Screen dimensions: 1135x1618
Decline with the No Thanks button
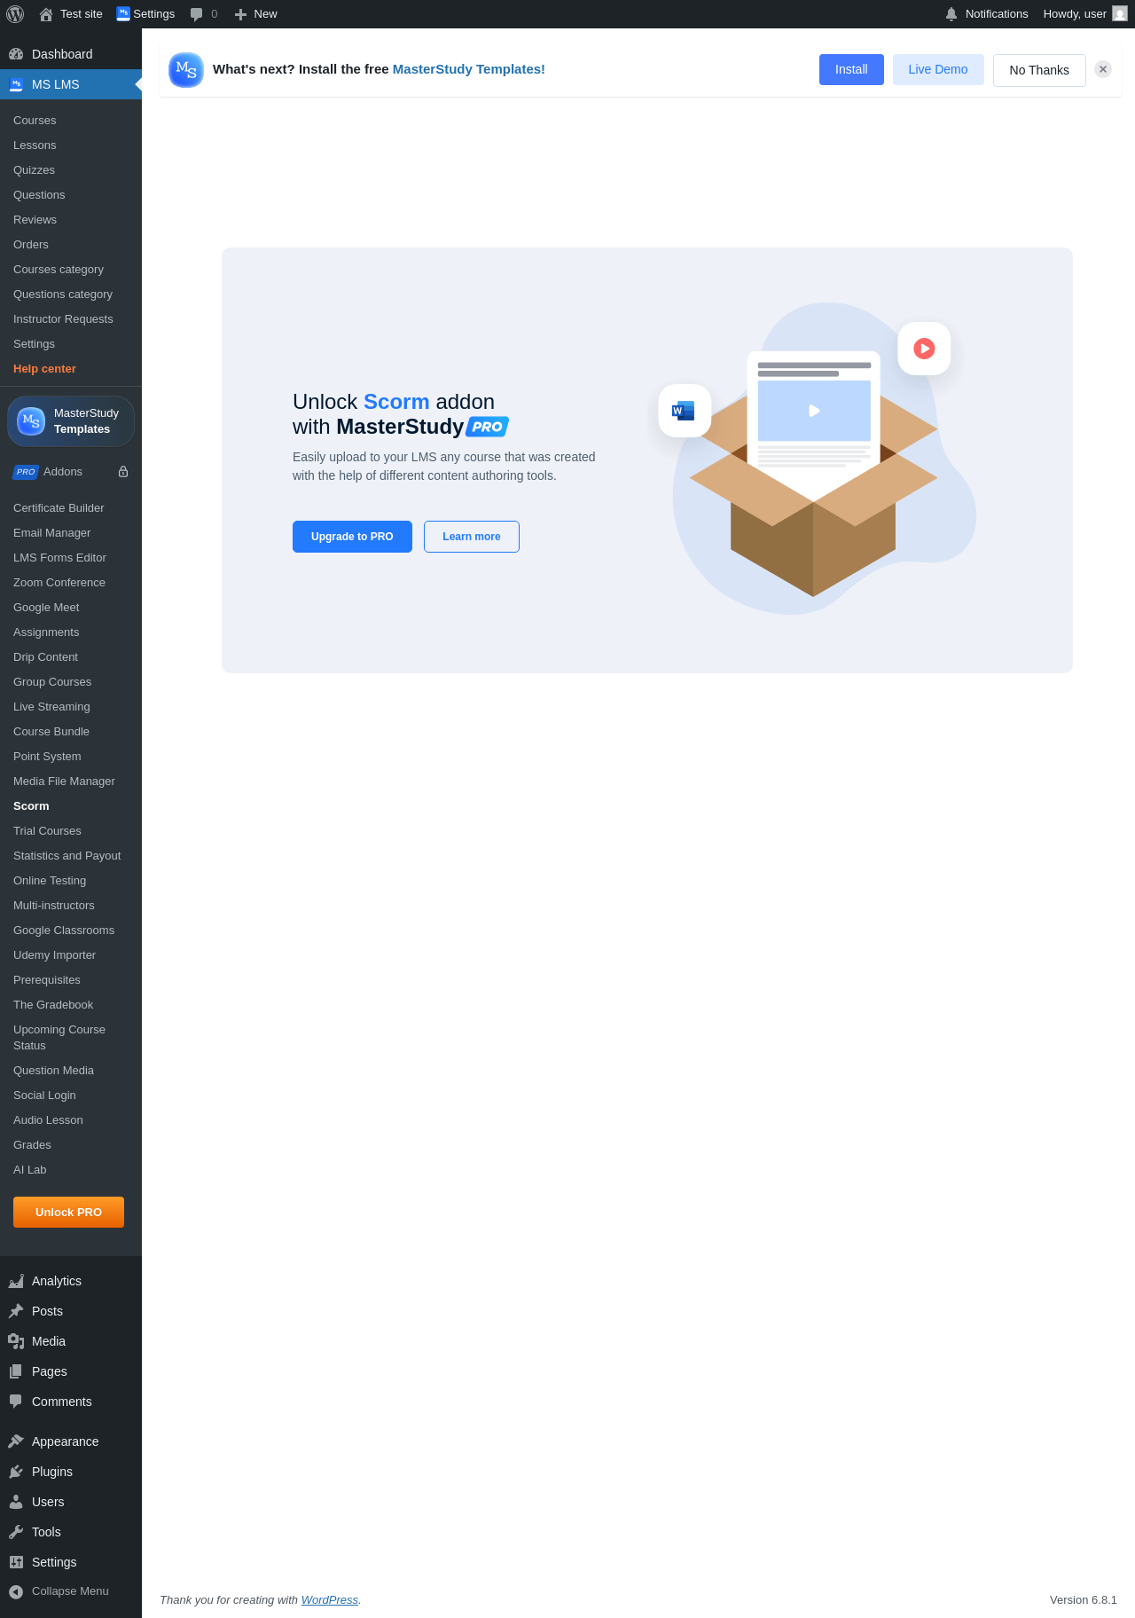coord(1039,70)
